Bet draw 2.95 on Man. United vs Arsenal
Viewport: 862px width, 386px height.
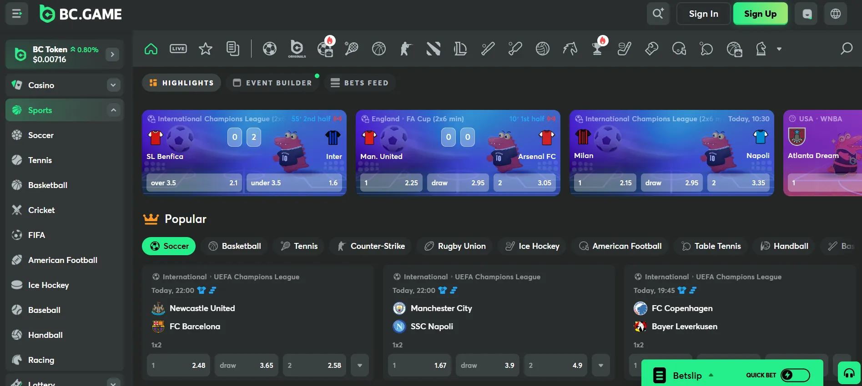coord(458,183)
